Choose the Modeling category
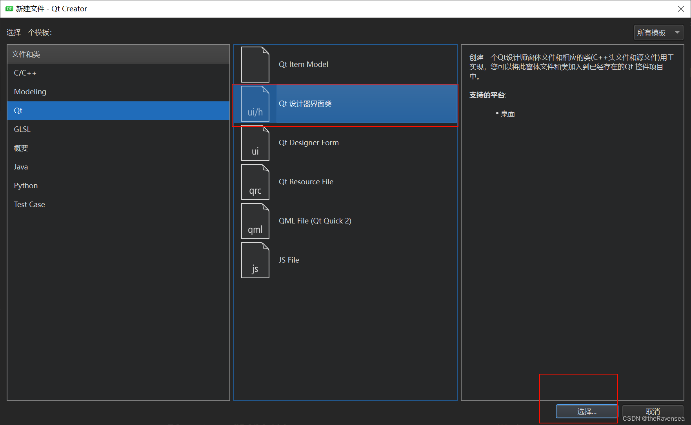This screenshot has width=691, height=425. [x=118, y=92]
